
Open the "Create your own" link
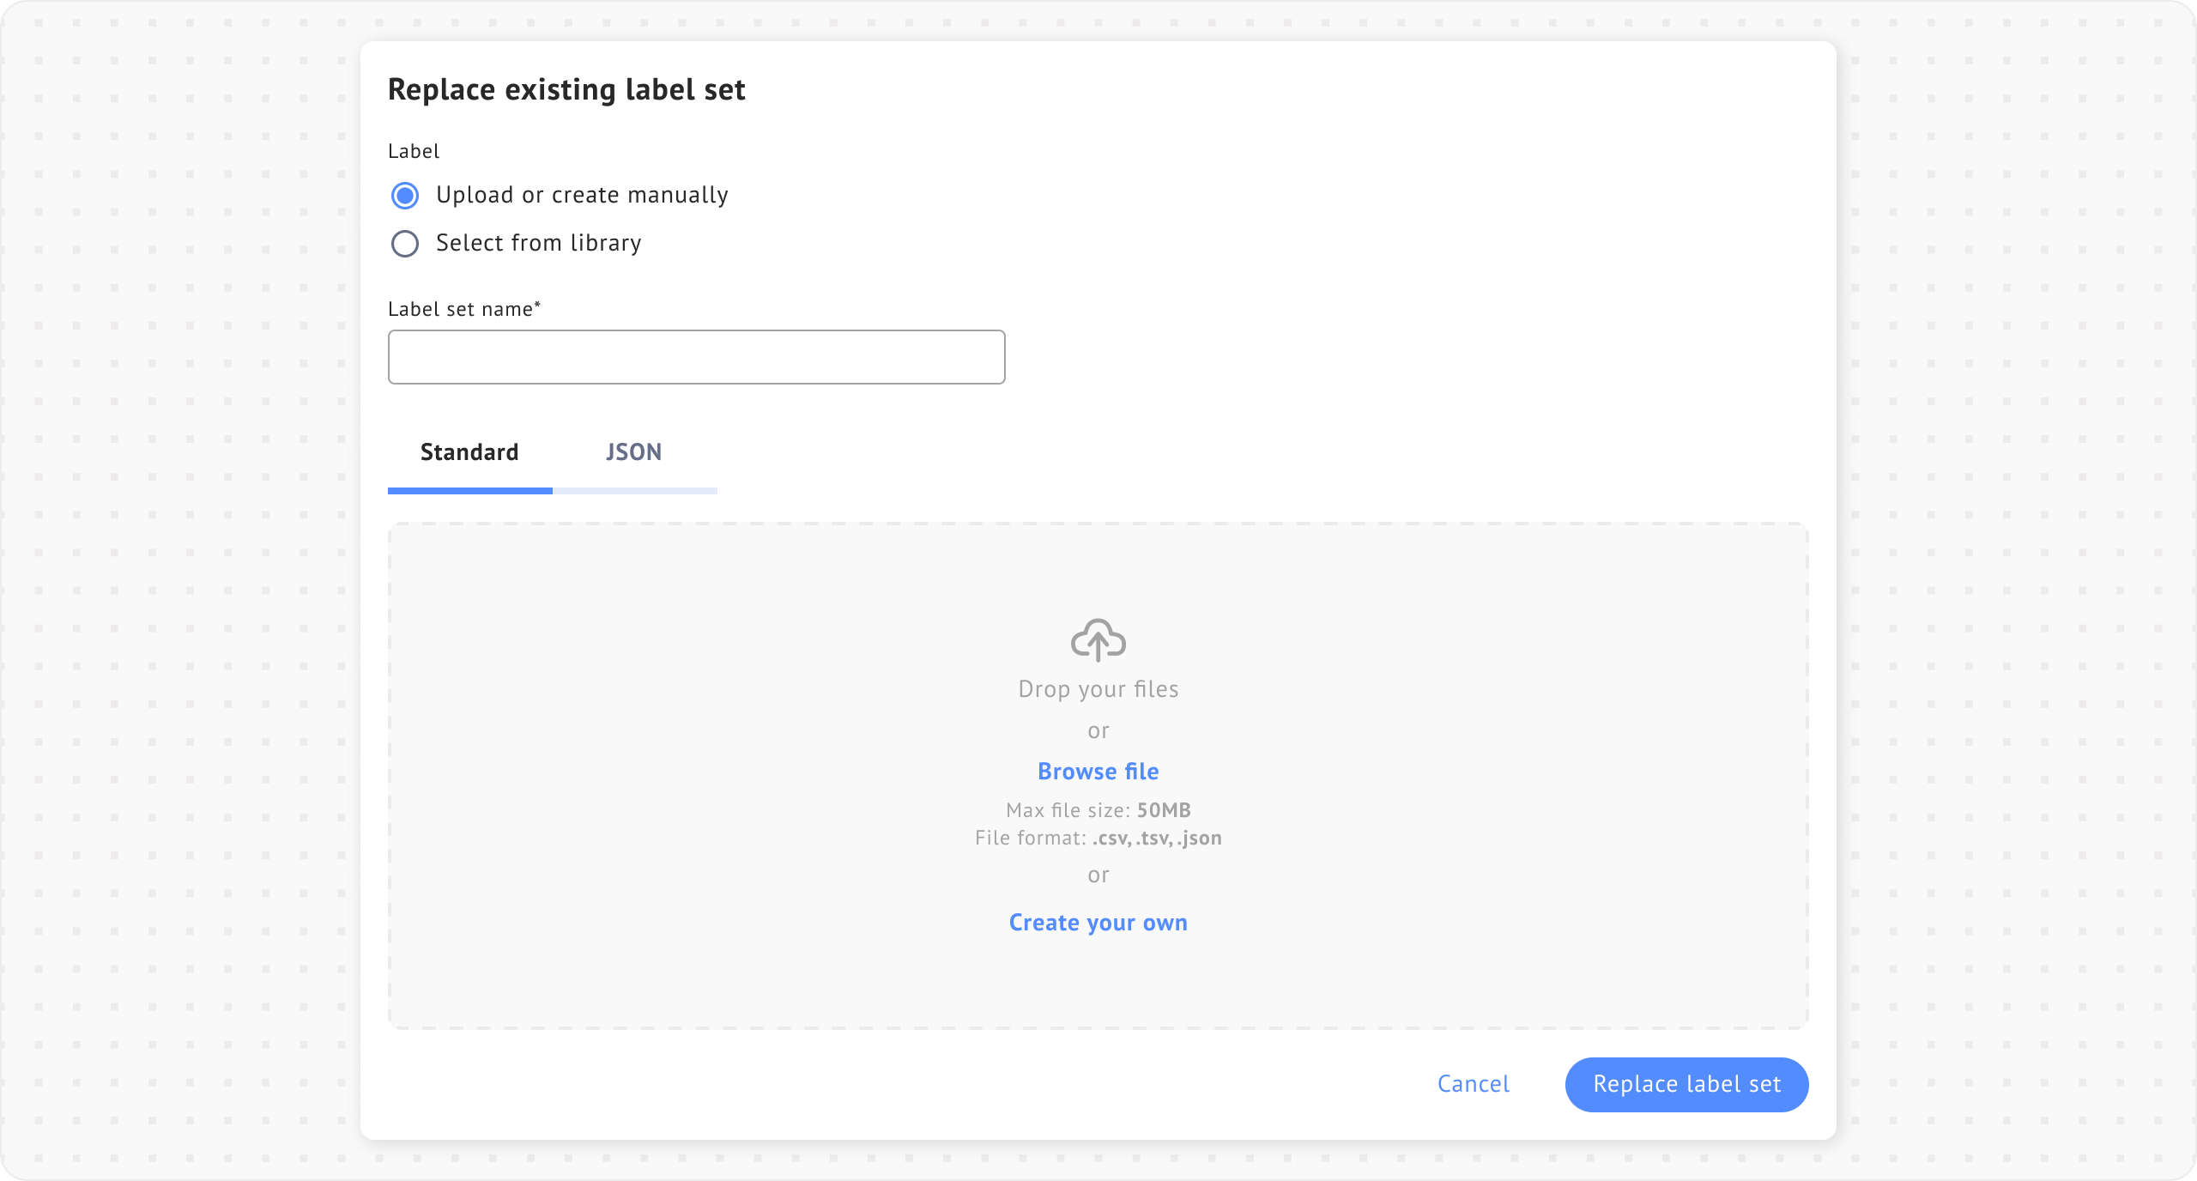coord(1098,923)
